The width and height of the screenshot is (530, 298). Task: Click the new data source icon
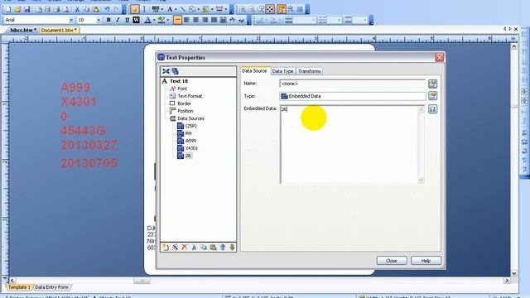(166, 248)
